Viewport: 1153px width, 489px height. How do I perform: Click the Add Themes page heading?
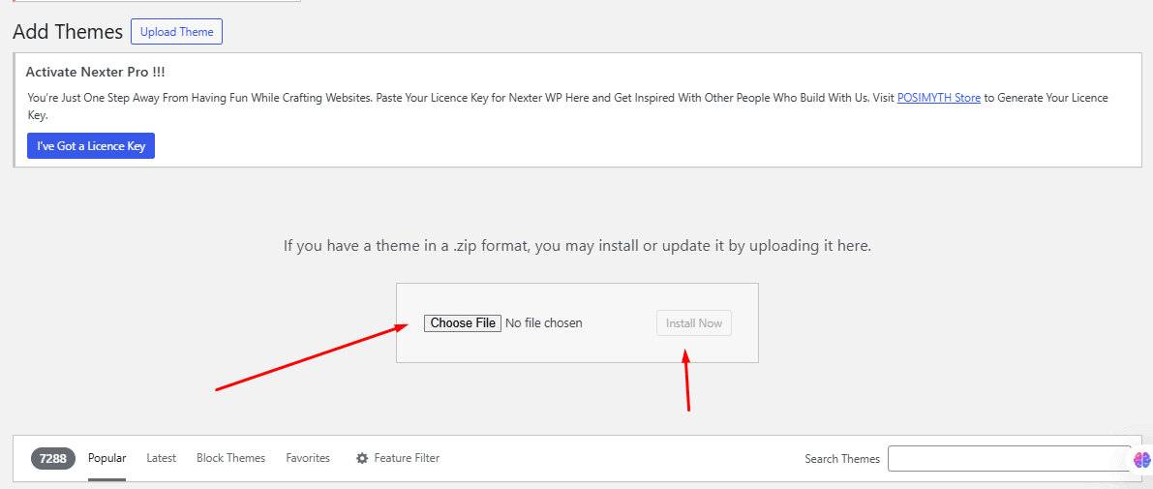(x=68, y=32)
